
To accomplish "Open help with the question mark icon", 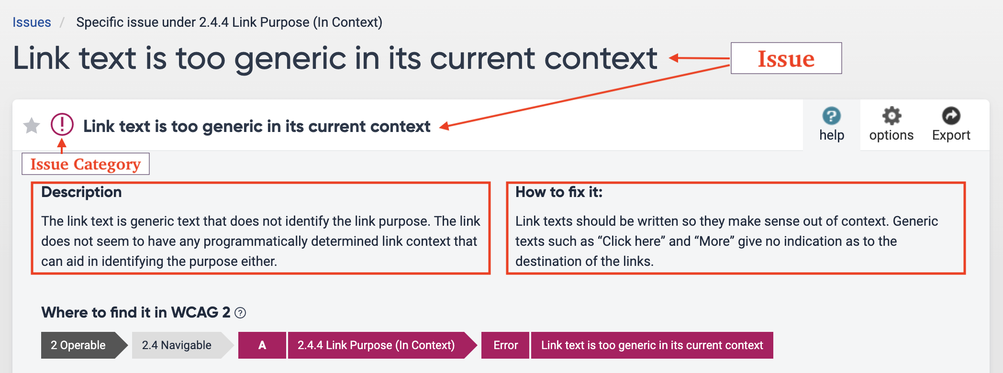I will (831, 116).
